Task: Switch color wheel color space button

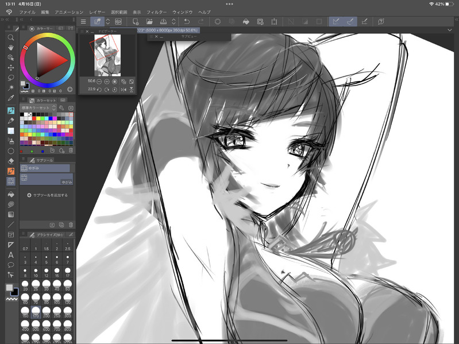Action: (x=70, y=89)
